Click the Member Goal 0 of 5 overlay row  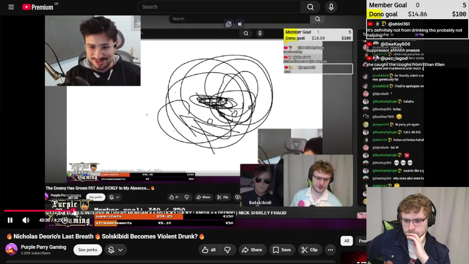pyautogui.click(x=417, y=5)
